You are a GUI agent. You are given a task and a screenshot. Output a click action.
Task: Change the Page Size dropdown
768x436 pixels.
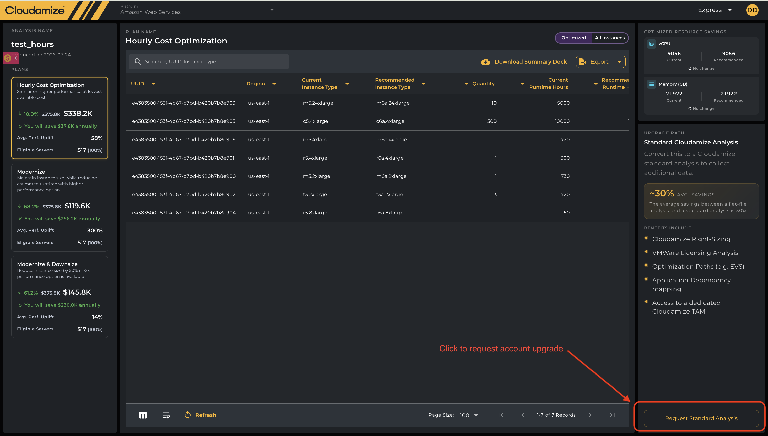[x=469, y=415]
